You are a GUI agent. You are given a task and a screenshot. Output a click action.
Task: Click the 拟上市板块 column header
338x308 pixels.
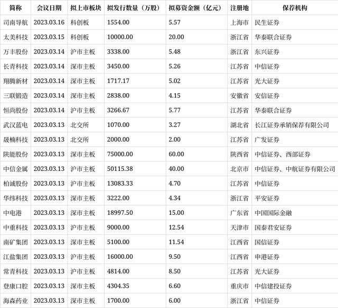pyautogui.click(x=86, y=8)
